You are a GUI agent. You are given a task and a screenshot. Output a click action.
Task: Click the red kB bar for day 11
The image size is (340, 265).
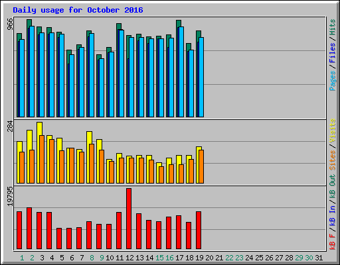pyautogui.click(x=119, y=231)
